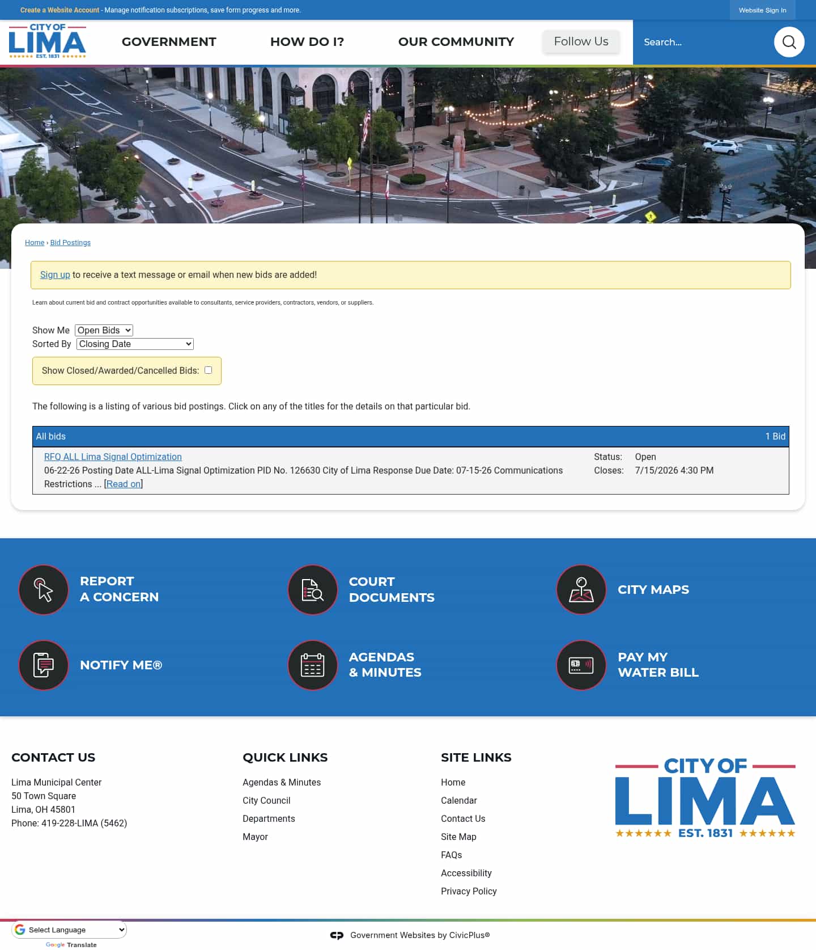Click the Google Translate text link
This screenshot has height=950, width=816.
71,945
